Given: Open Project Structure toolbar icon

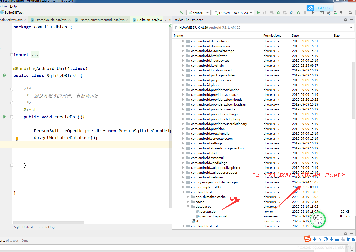Looking at the screenshot, I should 313,13.
